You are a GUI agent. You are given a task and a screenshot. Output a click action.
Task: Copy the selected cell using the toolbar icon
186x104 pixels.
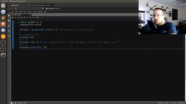[22, 17]
